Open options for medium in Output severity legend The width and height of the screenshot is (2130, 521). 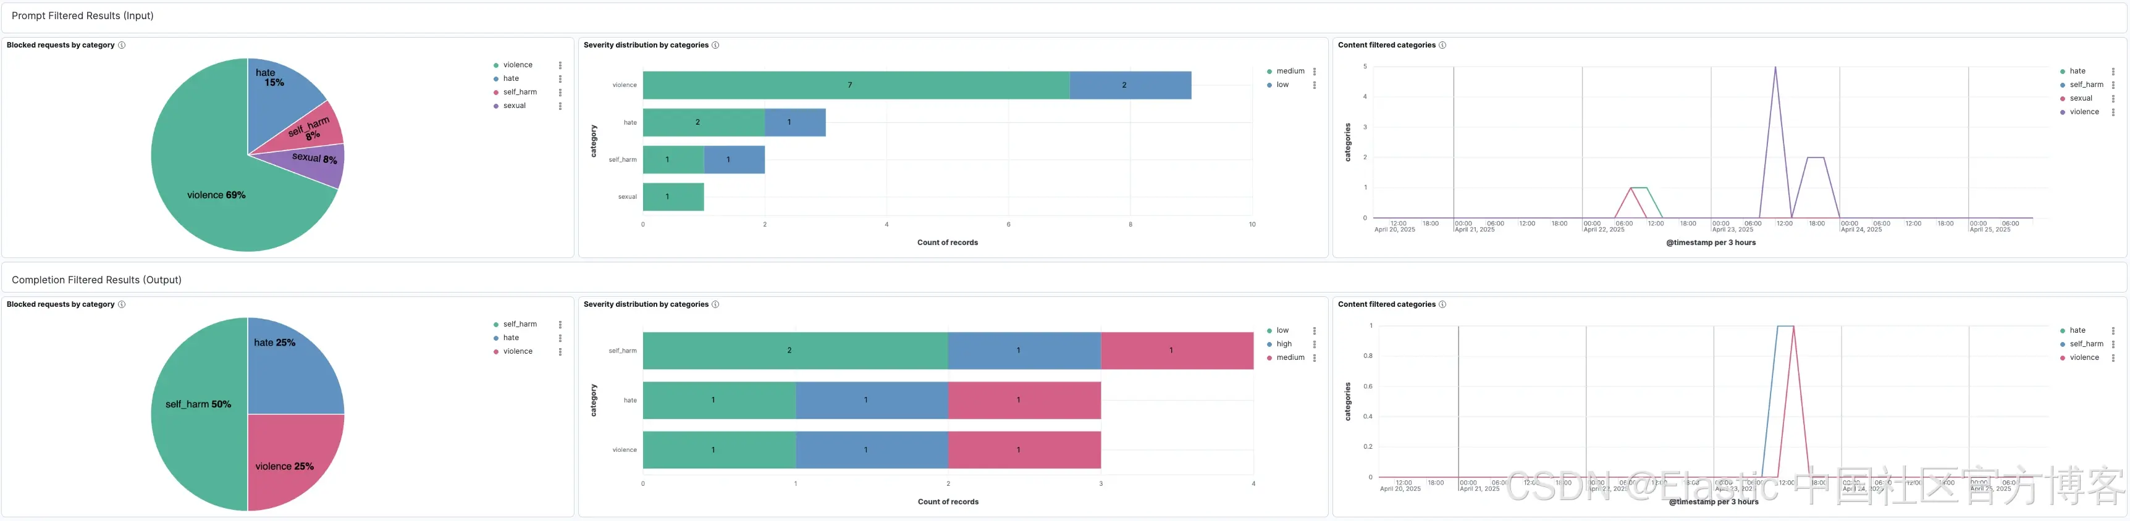(1314, 357)
